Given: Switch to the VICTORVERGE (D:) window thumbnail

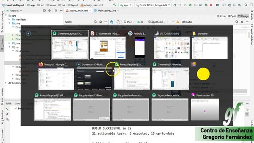Looking at the screenshot, I should click(172, 48).
